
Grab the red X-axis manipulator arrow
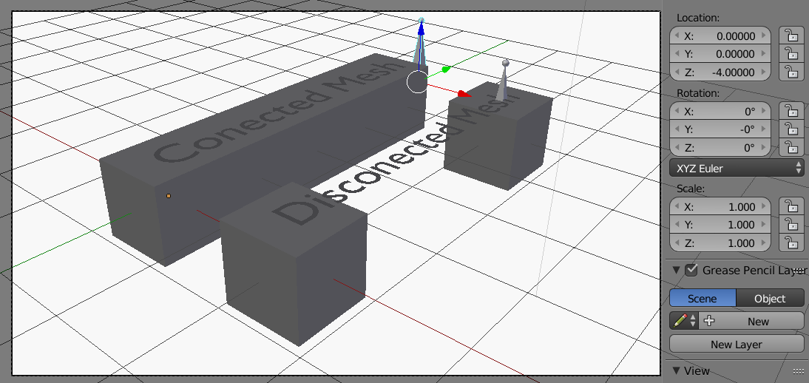click(464, 93)
